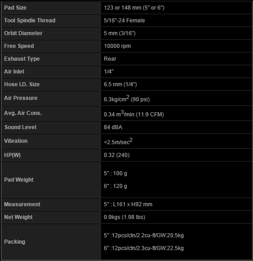The image size is (253, 261).
Task: Select the 6" packing line with GW:22.5kg
Action: point(144,248)
